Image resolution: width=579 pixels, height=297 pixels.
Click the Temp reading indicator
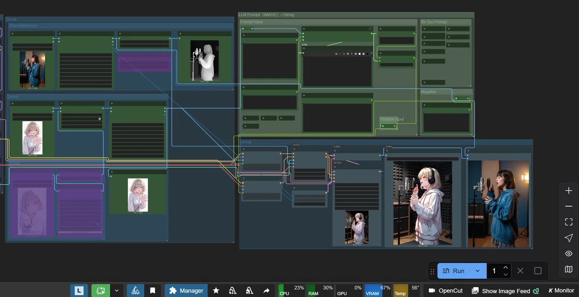point(407,290)
